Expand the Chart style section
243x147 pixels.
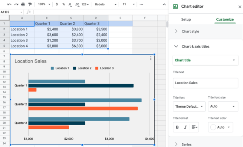pos(190,32)
